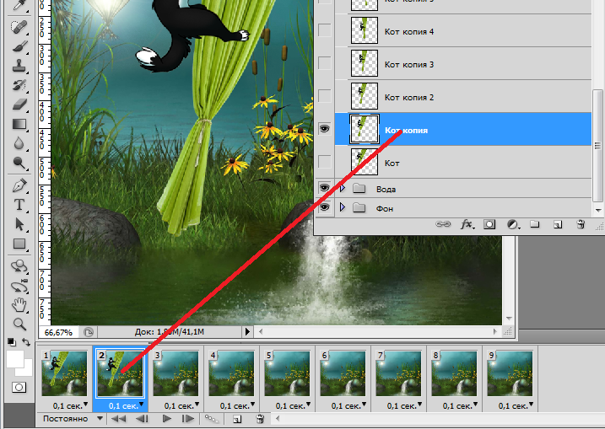The width and height of the screenshot is (605, 429).
Task: Select the Dodge tool
Action: pyautogui.click(x=19, y=163)
